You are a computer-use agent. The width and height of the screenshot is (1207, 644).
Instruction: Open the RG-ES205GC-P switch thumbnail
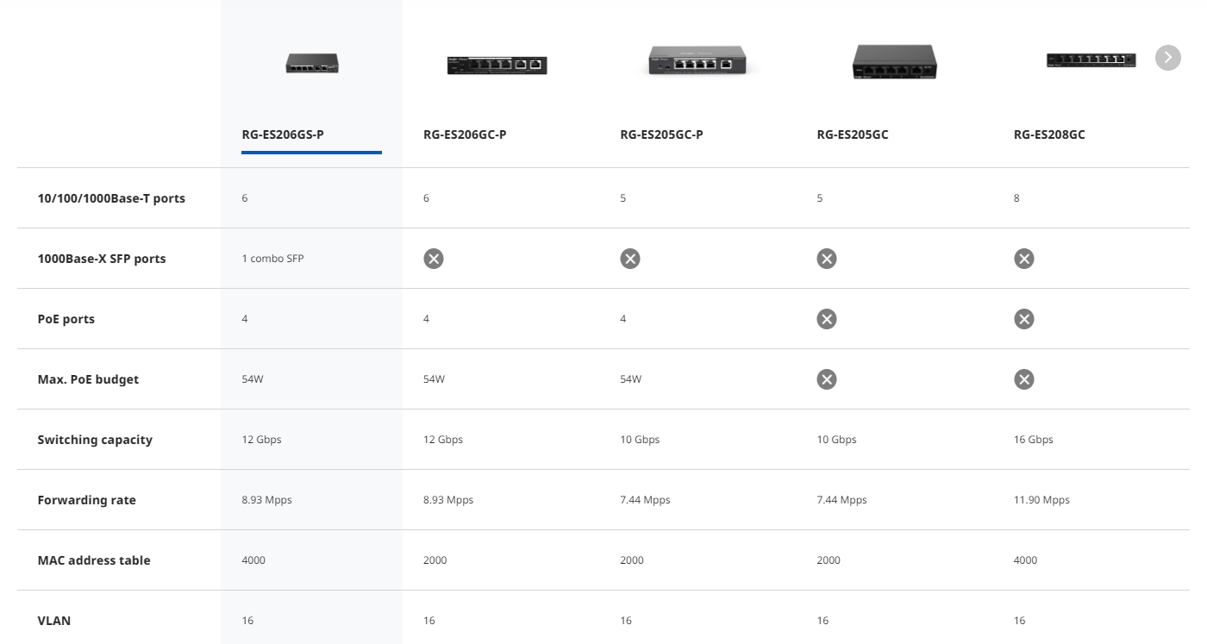(697, 60)
